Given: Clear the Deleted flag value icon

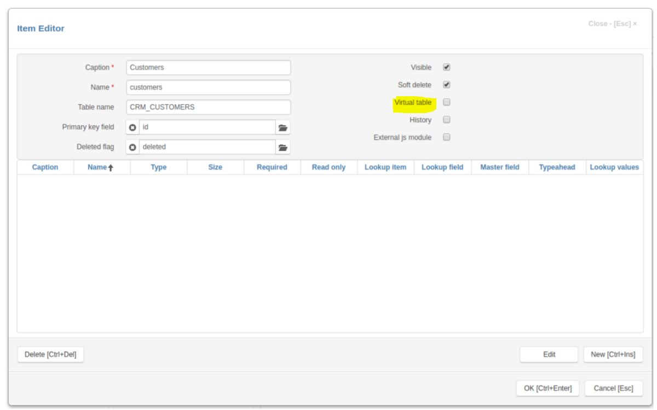Looking at the screenshot, I should point(132,147).
